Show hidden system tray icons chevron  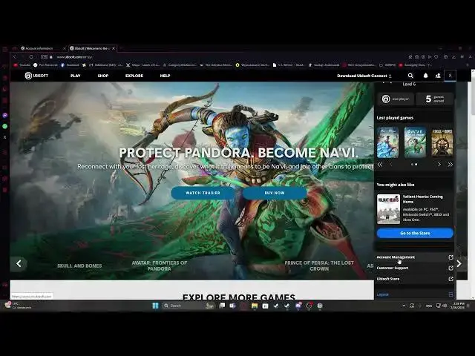coord(404,306)
